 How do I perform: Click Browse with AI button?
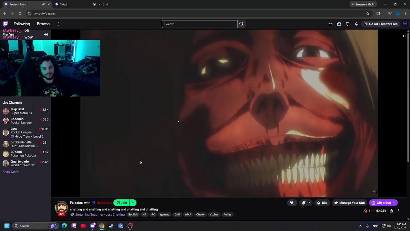363,4
